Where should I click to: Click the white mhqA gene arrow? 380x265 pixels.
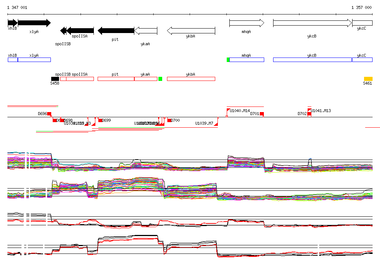[246, 23]
